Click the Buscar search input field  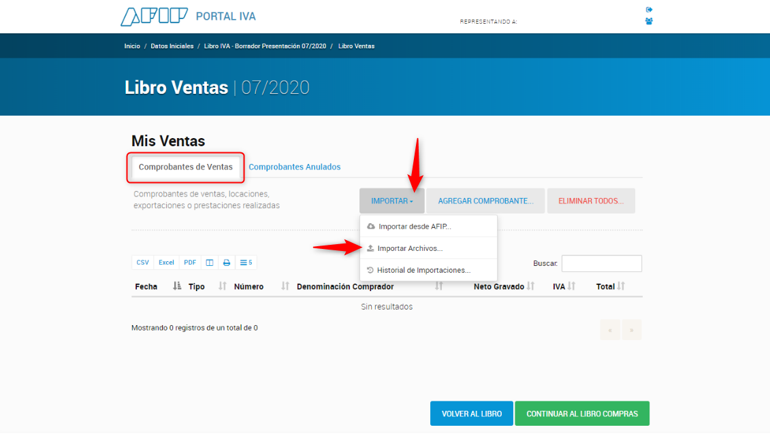601,263
